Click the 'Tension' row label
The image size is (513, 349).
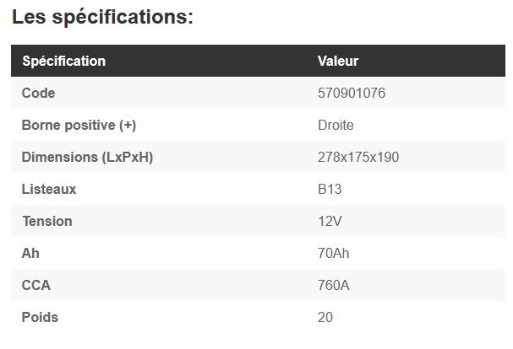coord(47,221)
